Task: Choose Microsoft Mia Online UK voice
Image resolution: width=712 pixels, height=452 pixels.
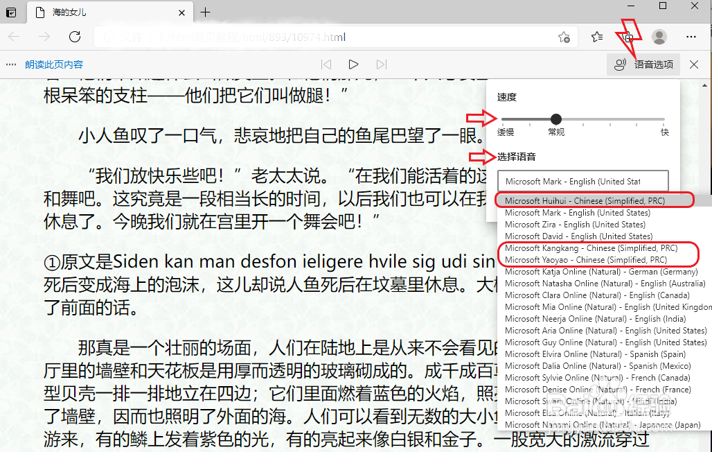Action: point(603,307)
